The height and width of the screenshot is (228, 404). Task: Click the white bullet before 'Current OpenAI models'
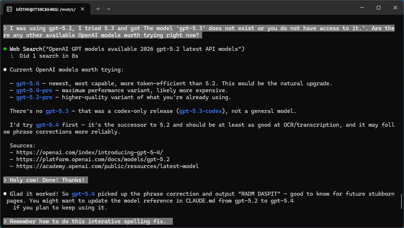(5, 70)
